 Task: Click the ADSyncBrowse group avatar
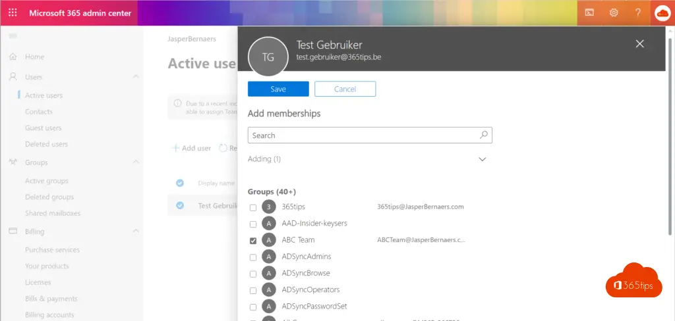[269, 273]
